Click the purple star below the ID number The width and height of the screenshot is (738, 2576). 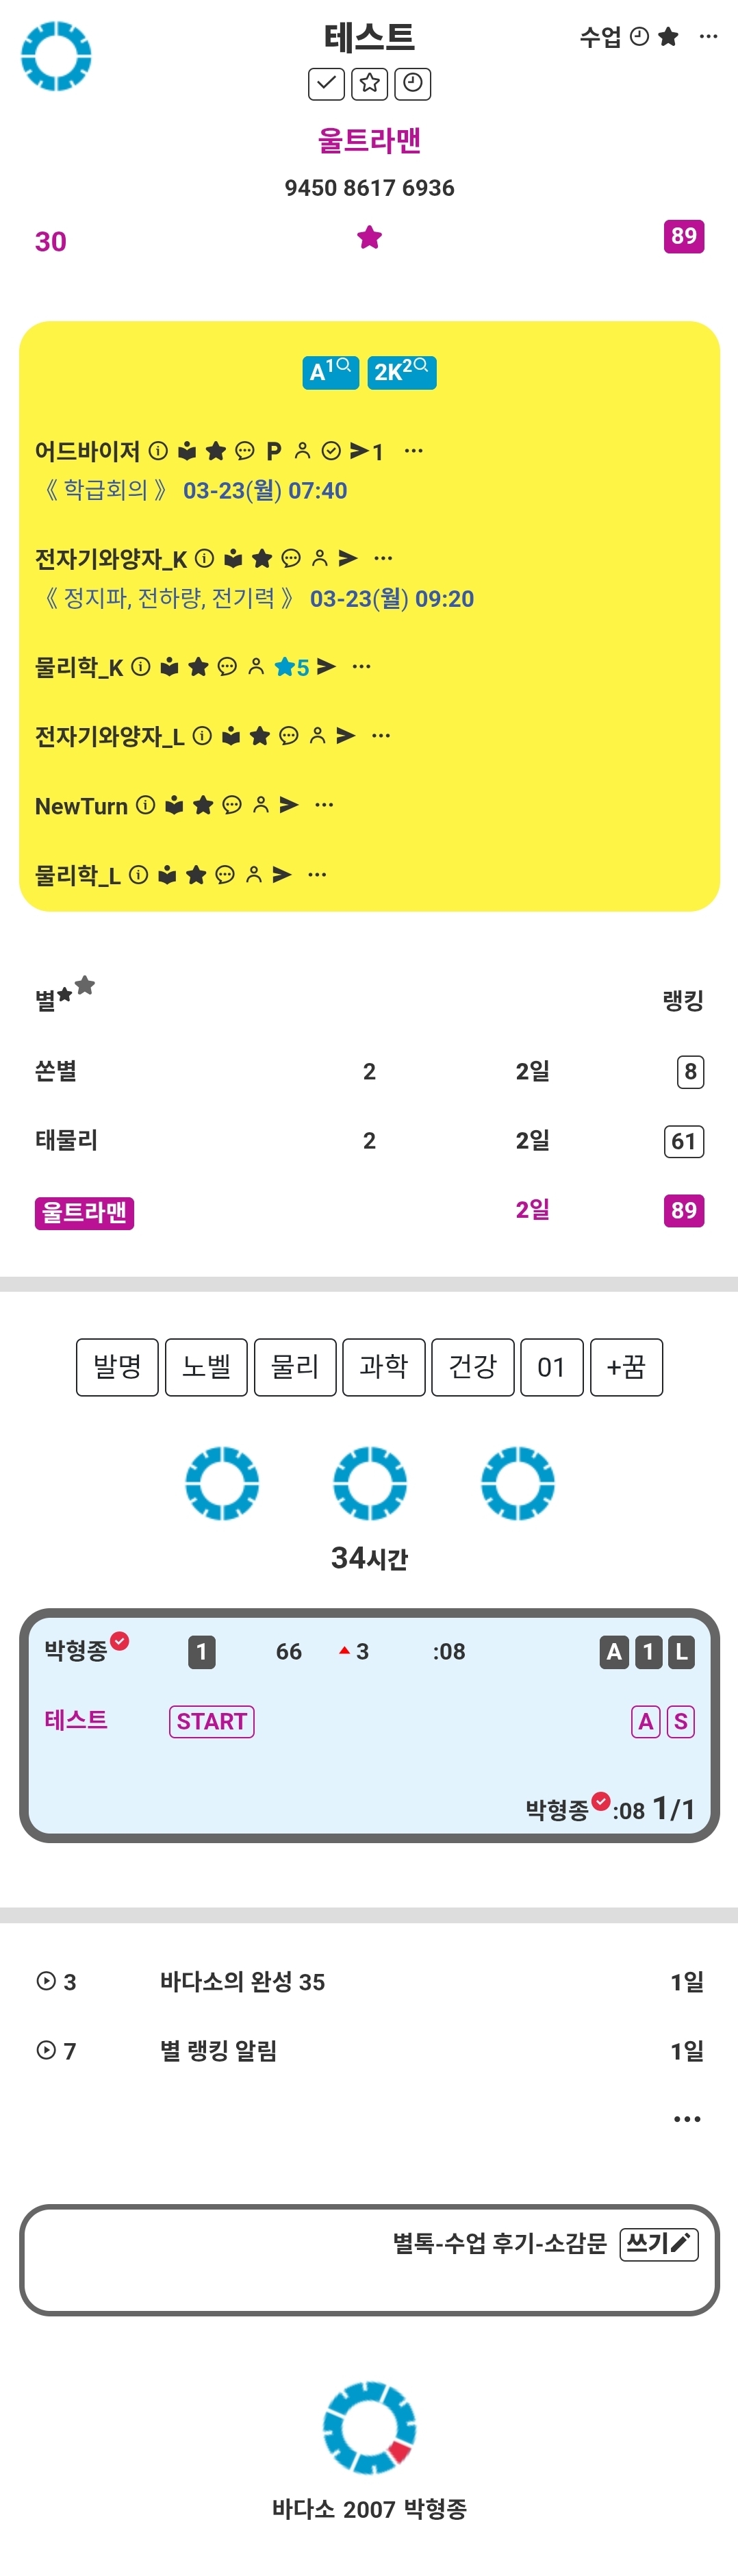click(369, 238)
